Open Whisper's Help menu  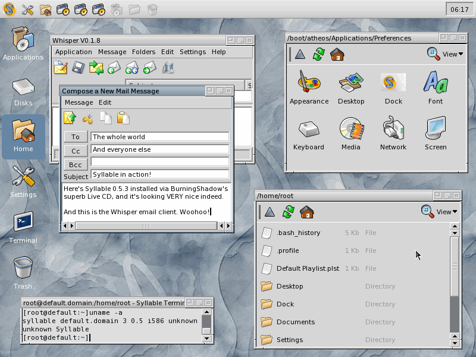[218, 52]
